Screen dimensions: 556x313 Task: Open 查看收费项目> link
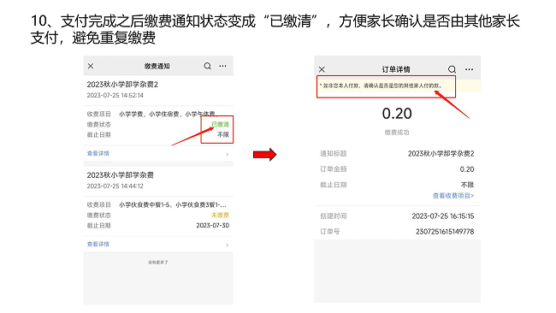pyautogui.click(x=453, y=196)
